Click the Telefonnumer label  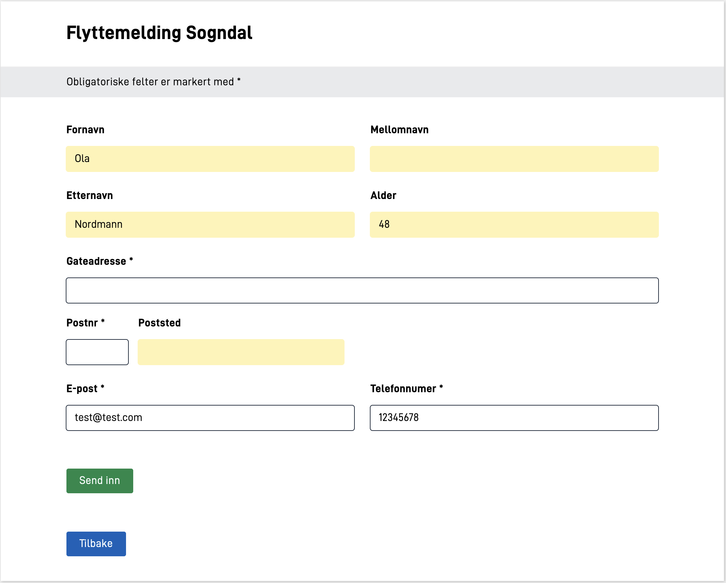403,389
